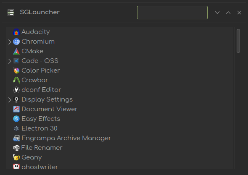Go to previous search match arrow
Viewport: 248px width, 175px height.
pos(228,13)
